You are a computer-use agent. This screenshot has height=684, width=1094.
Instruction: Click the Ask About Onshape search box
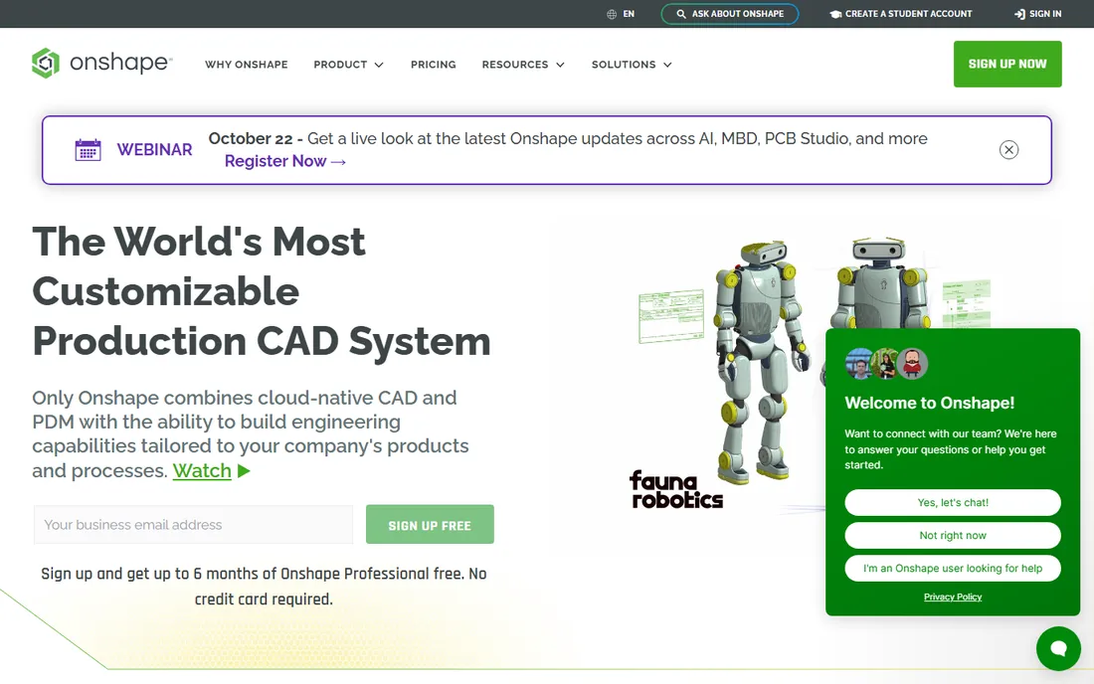[x=729, y=14]
